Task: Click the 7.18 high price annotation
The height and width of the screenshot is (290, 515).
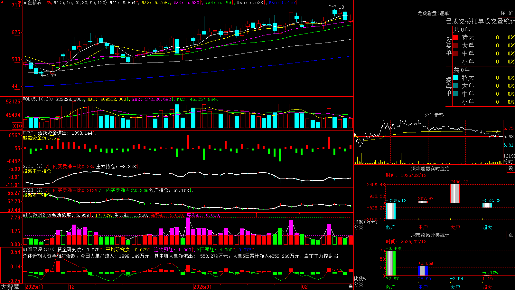Action: pyautogui.click(x=339, y=7)
